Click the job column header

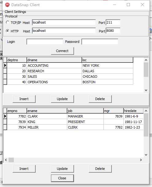click(x=85, y=111)
